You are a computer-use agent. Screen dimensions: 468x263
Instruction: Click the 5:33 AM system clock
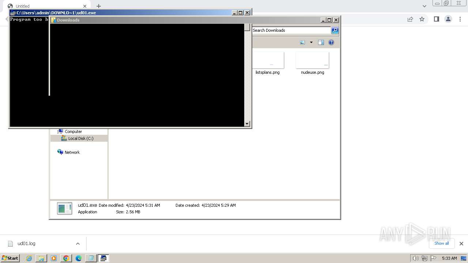(449, 258)
